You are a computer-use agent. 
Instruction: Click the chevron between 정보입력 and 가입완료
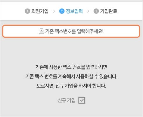[x=88, y=11]
